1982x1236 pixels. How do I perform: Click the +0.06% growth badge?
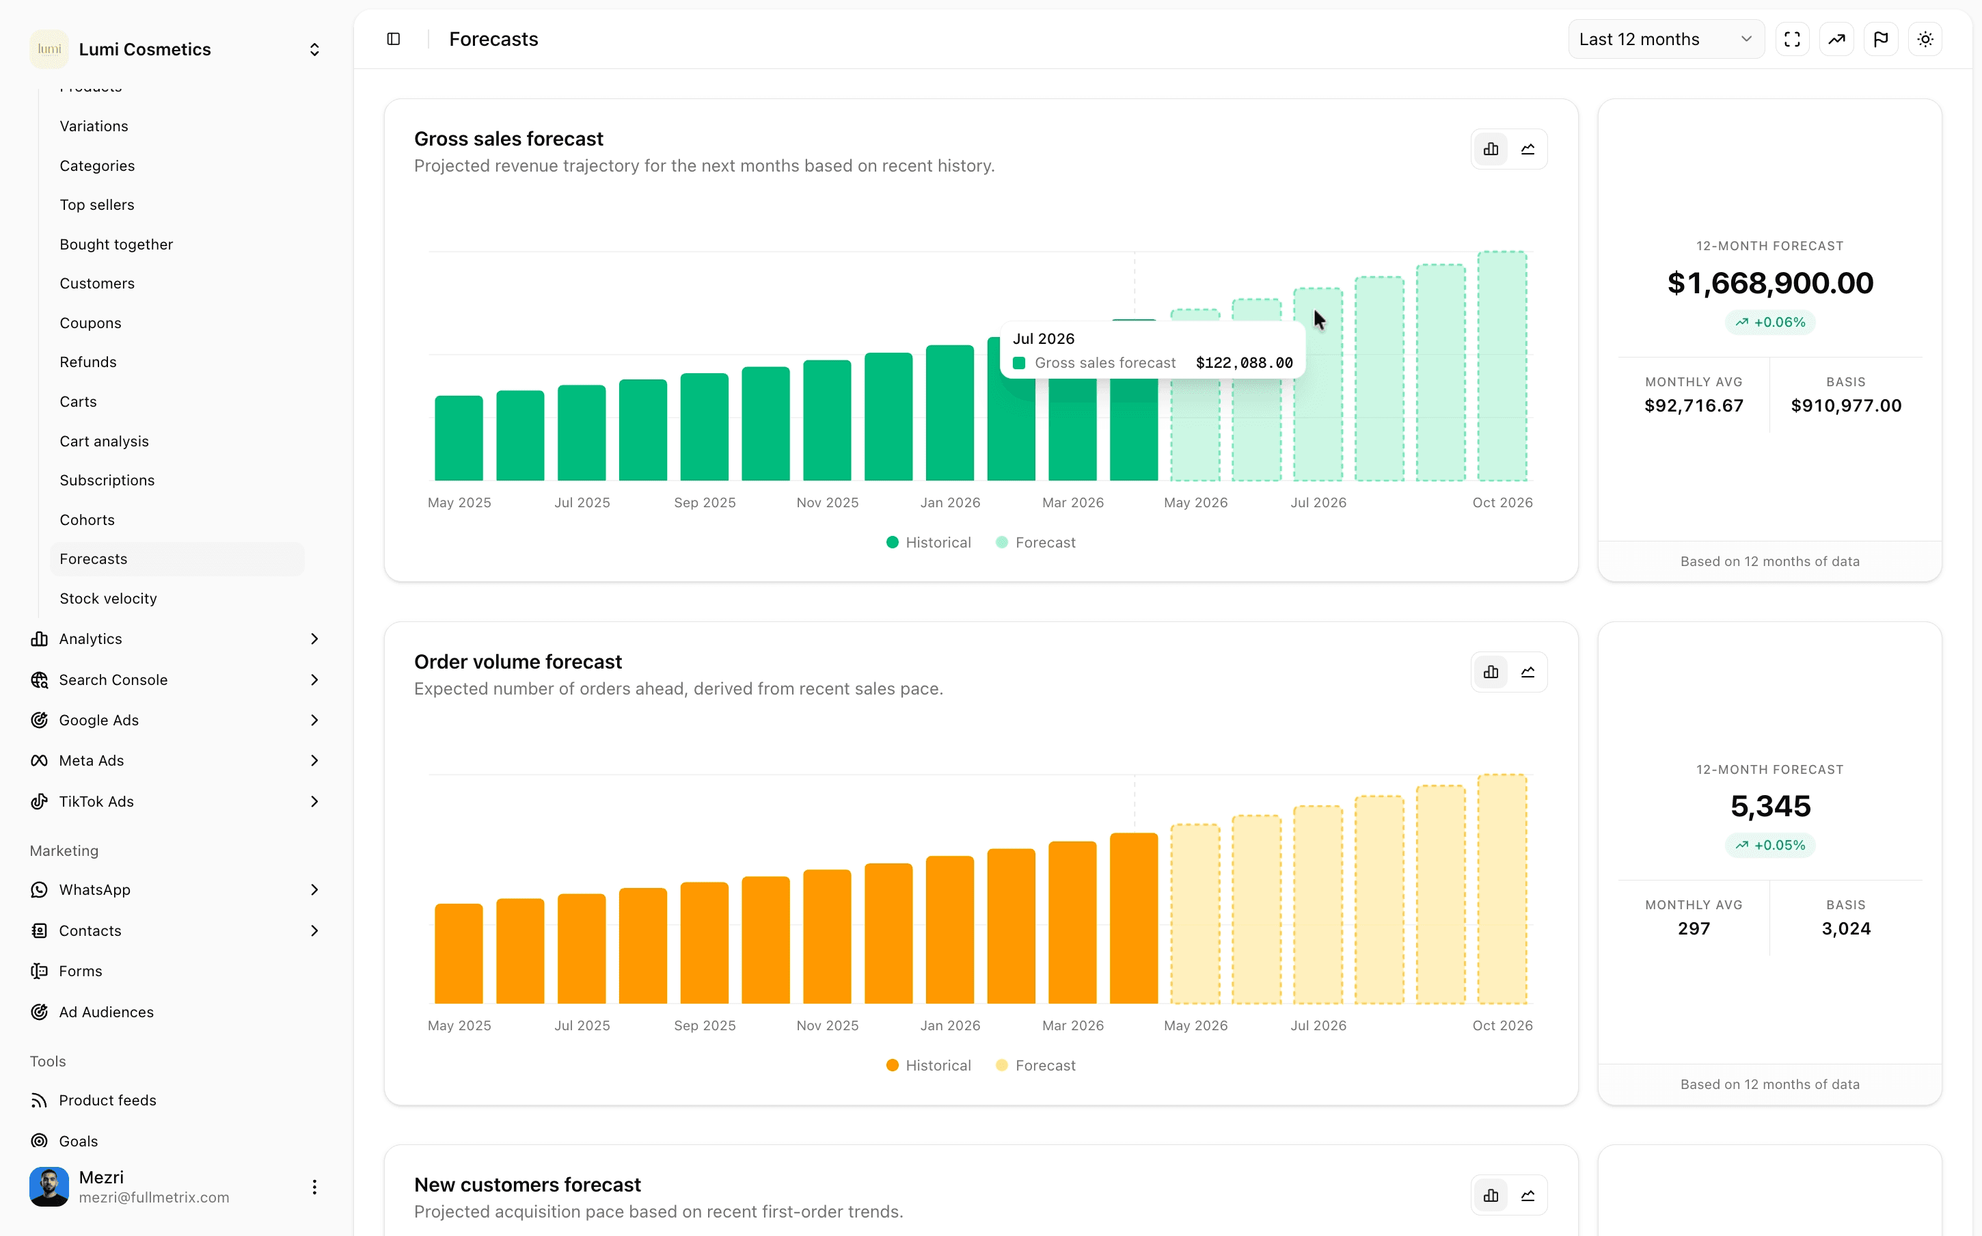pyautogui.click(x=1769, y=322)
